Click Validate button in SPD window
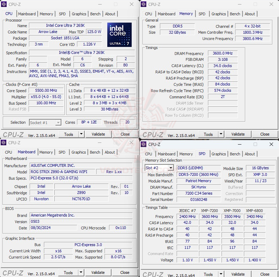Image resolution: width=279 pixels, height=277 pixels. tap(238, 274)
